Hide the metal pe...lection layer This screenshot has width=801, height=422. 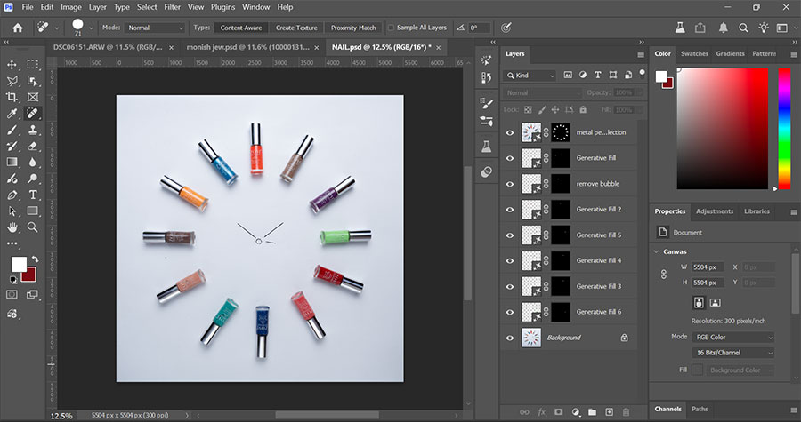point(510,133)
